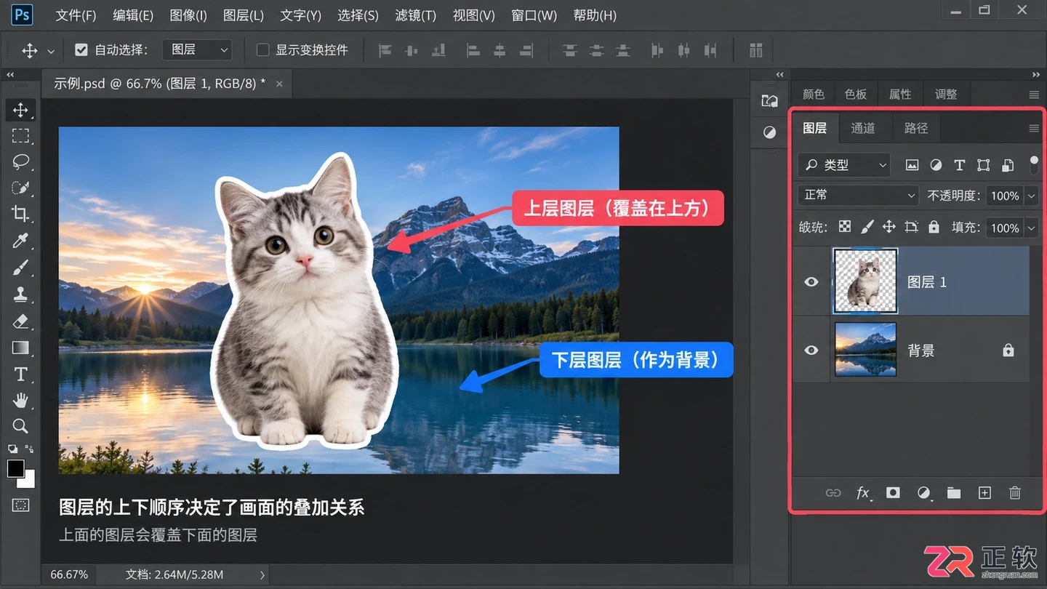Toggle the lock all padlock icon
Screen dimensions: 1047x589
click(x=934, y=227)
